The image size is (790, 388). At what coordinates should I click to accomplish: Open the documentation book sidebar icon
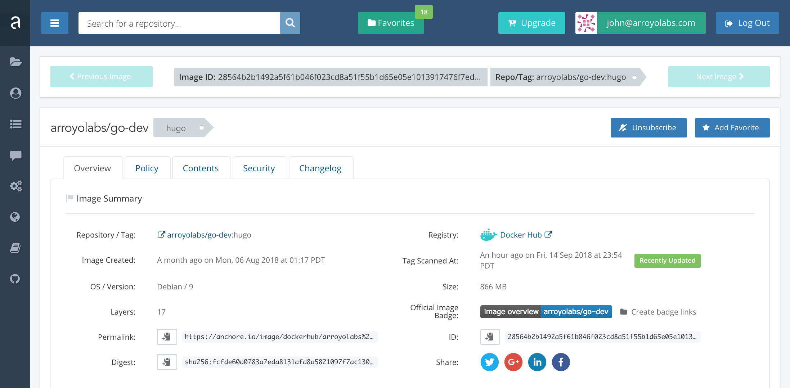coord(15,248)
